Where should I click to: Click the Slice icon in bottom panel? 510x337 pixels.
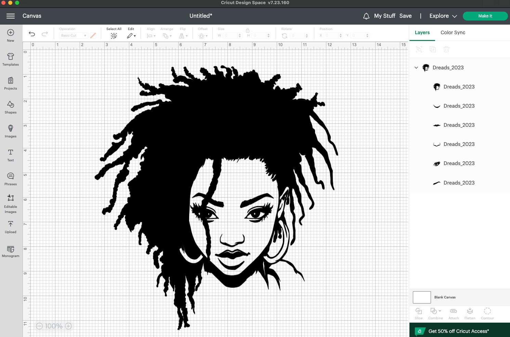point(418,313)
